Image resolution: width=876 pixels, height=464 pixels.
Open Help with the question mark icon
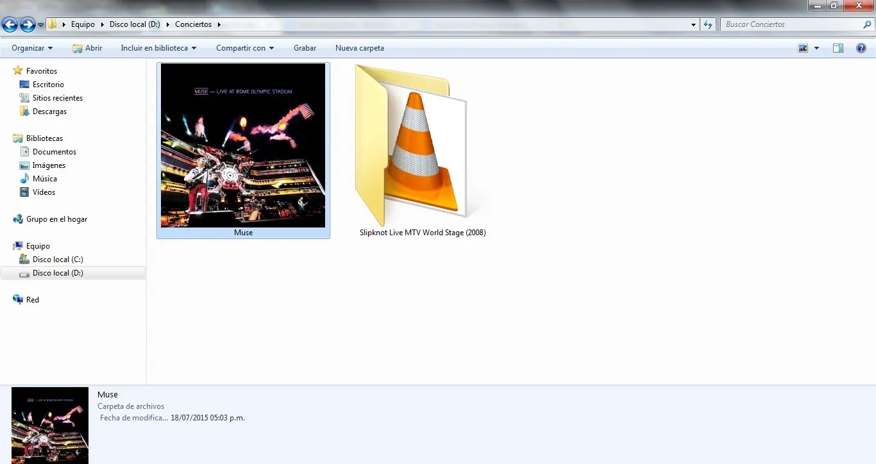[861, 48]
